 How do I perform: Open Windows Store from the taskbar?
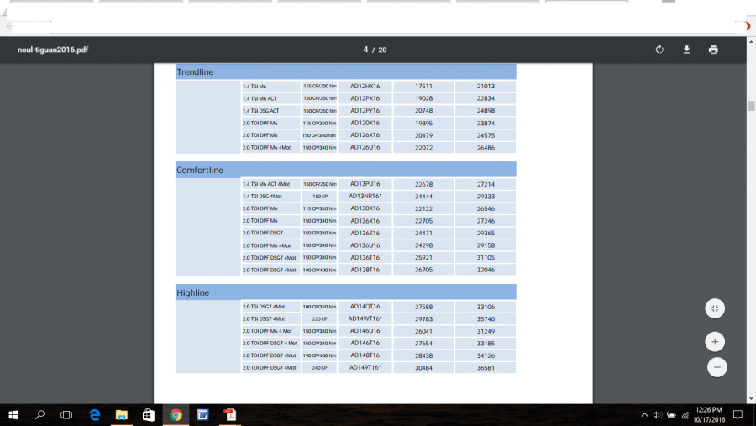pos(148,414)
